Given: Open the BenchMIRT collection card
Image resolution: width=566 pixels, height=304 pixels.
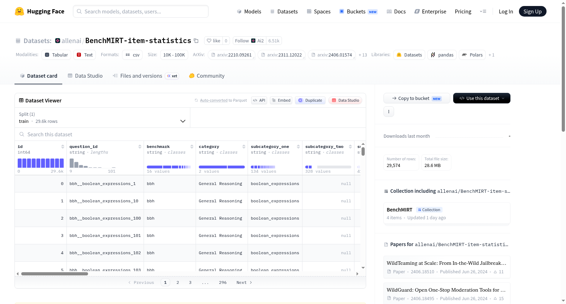Looking at the screenshot, I should click(447, 213).
